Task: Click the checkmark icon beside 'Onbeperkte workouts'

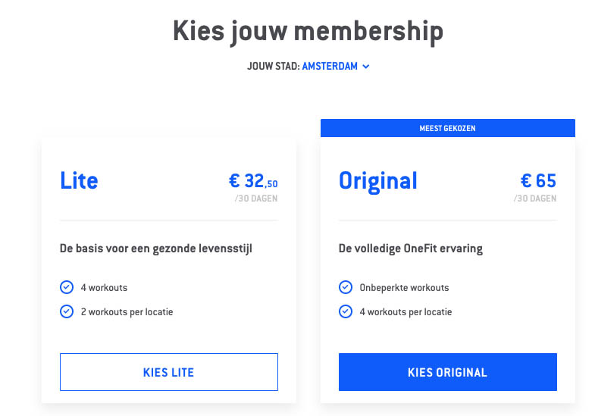Action: pos(346,287)
